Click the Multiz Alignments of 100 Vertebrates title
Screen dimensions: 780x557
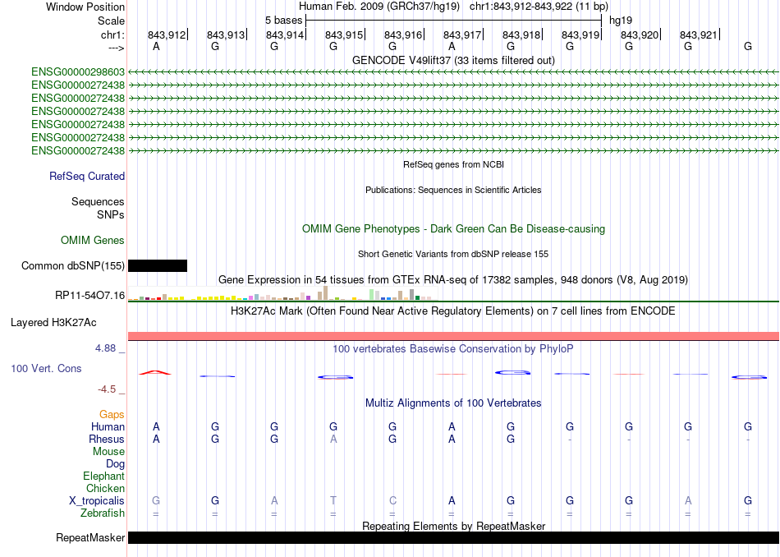(x=453, y=403)
